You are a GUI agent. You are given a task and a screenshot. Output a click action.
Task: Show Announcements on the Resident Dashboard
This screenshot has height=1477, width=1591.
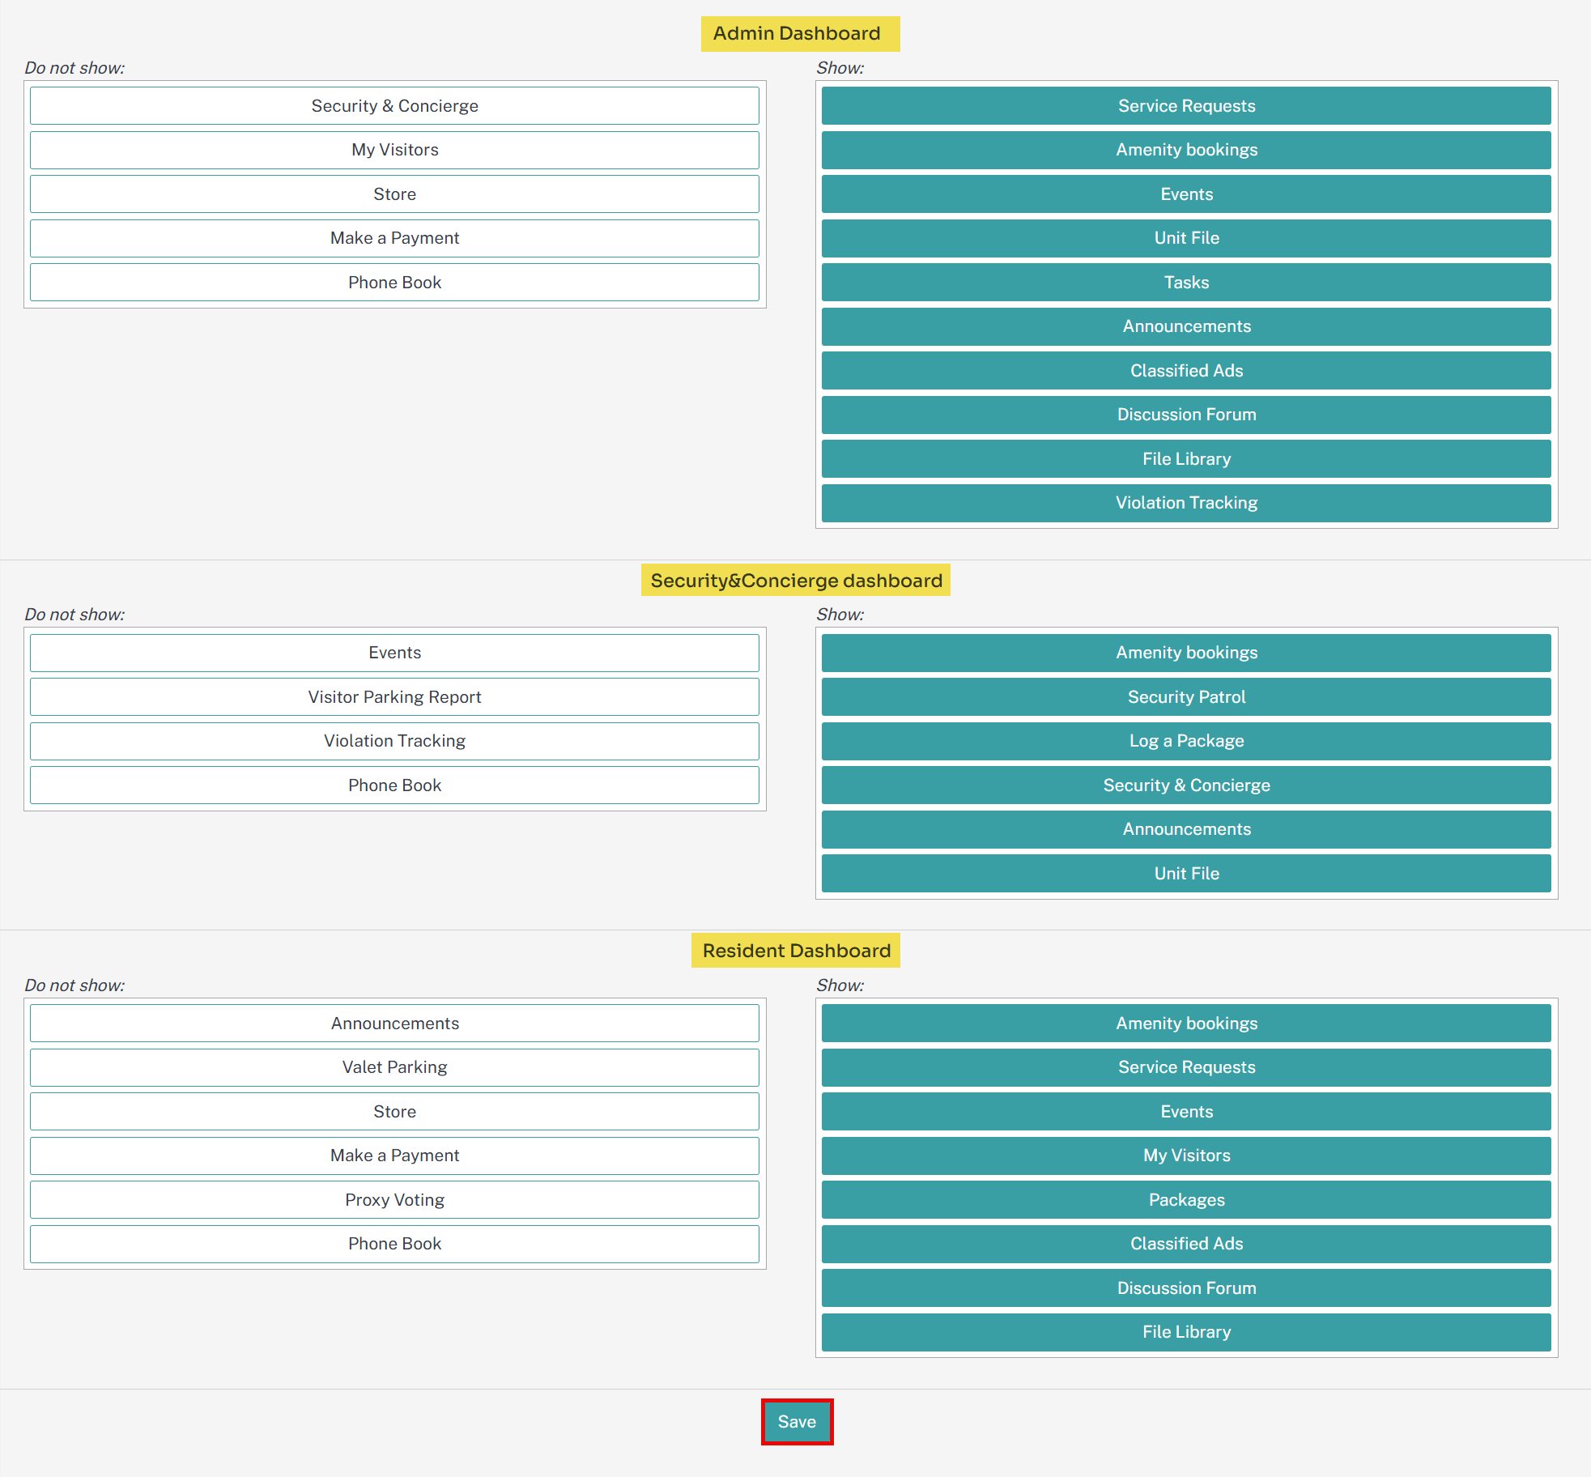click(x=394, y=1023)
